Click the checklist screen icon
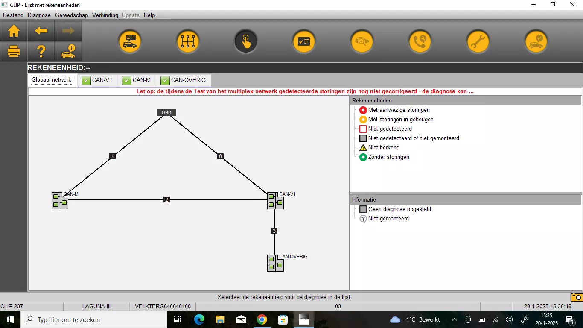Image resolution: width=583 pixels, height=328 pixels. point(303,42)
